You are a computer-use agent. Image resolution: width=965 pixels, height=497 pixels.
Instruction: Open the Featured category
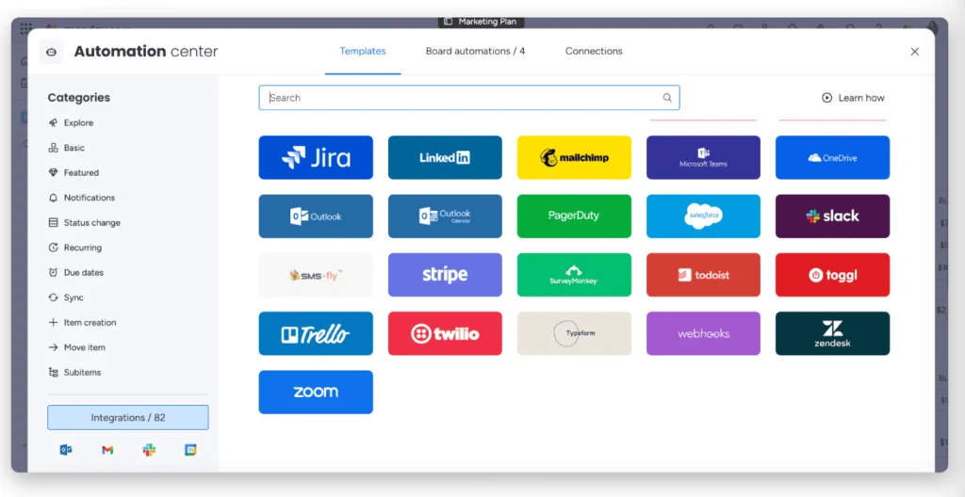click(x=74, y=173)
